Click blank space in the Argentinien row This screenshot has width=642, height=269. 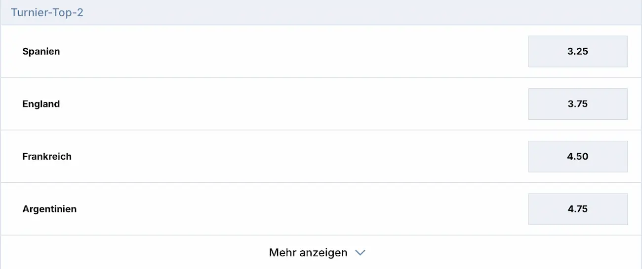click(296, 209)
